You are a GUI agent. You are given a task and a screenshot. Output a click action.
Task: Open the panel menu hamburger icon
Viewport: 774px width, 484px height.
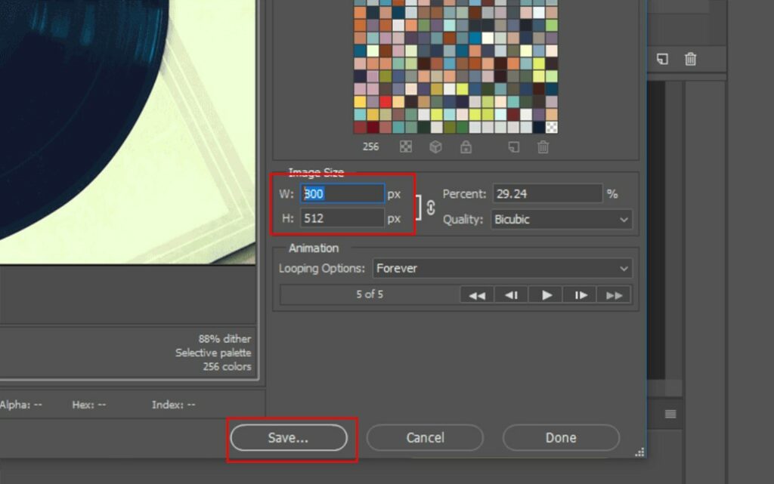(x=670, y=414)
